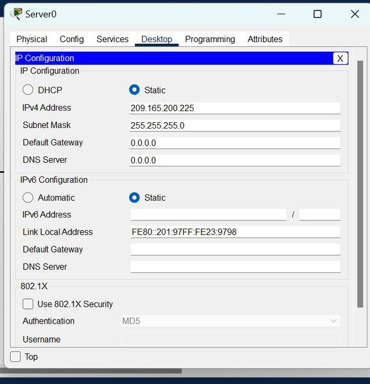Minimize the Server0 window
370x384 pixels.
tap(281, 14)
